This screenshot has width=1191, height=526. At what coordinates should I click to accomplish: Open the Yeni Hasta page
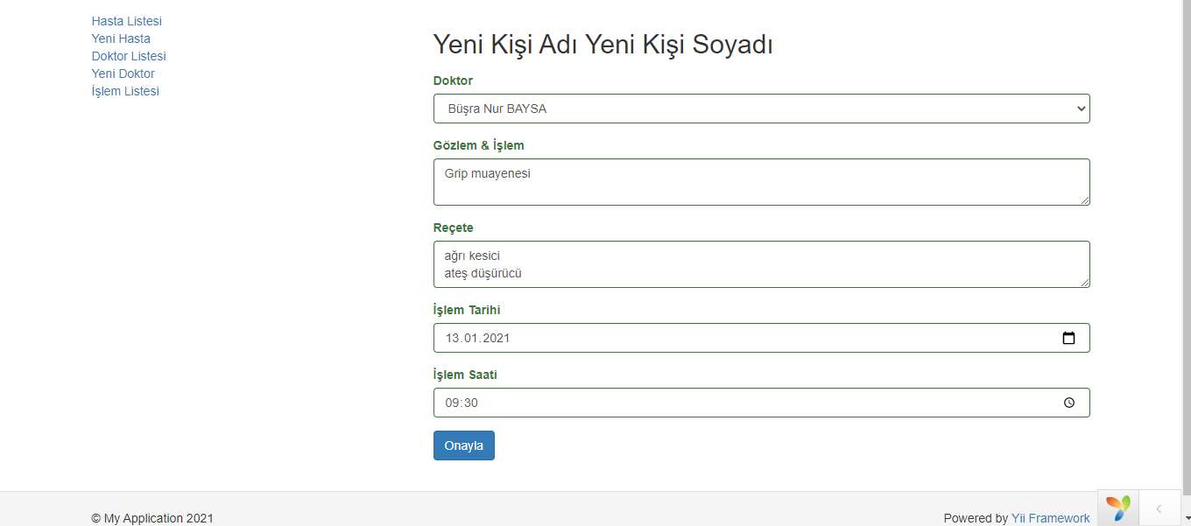121,39
